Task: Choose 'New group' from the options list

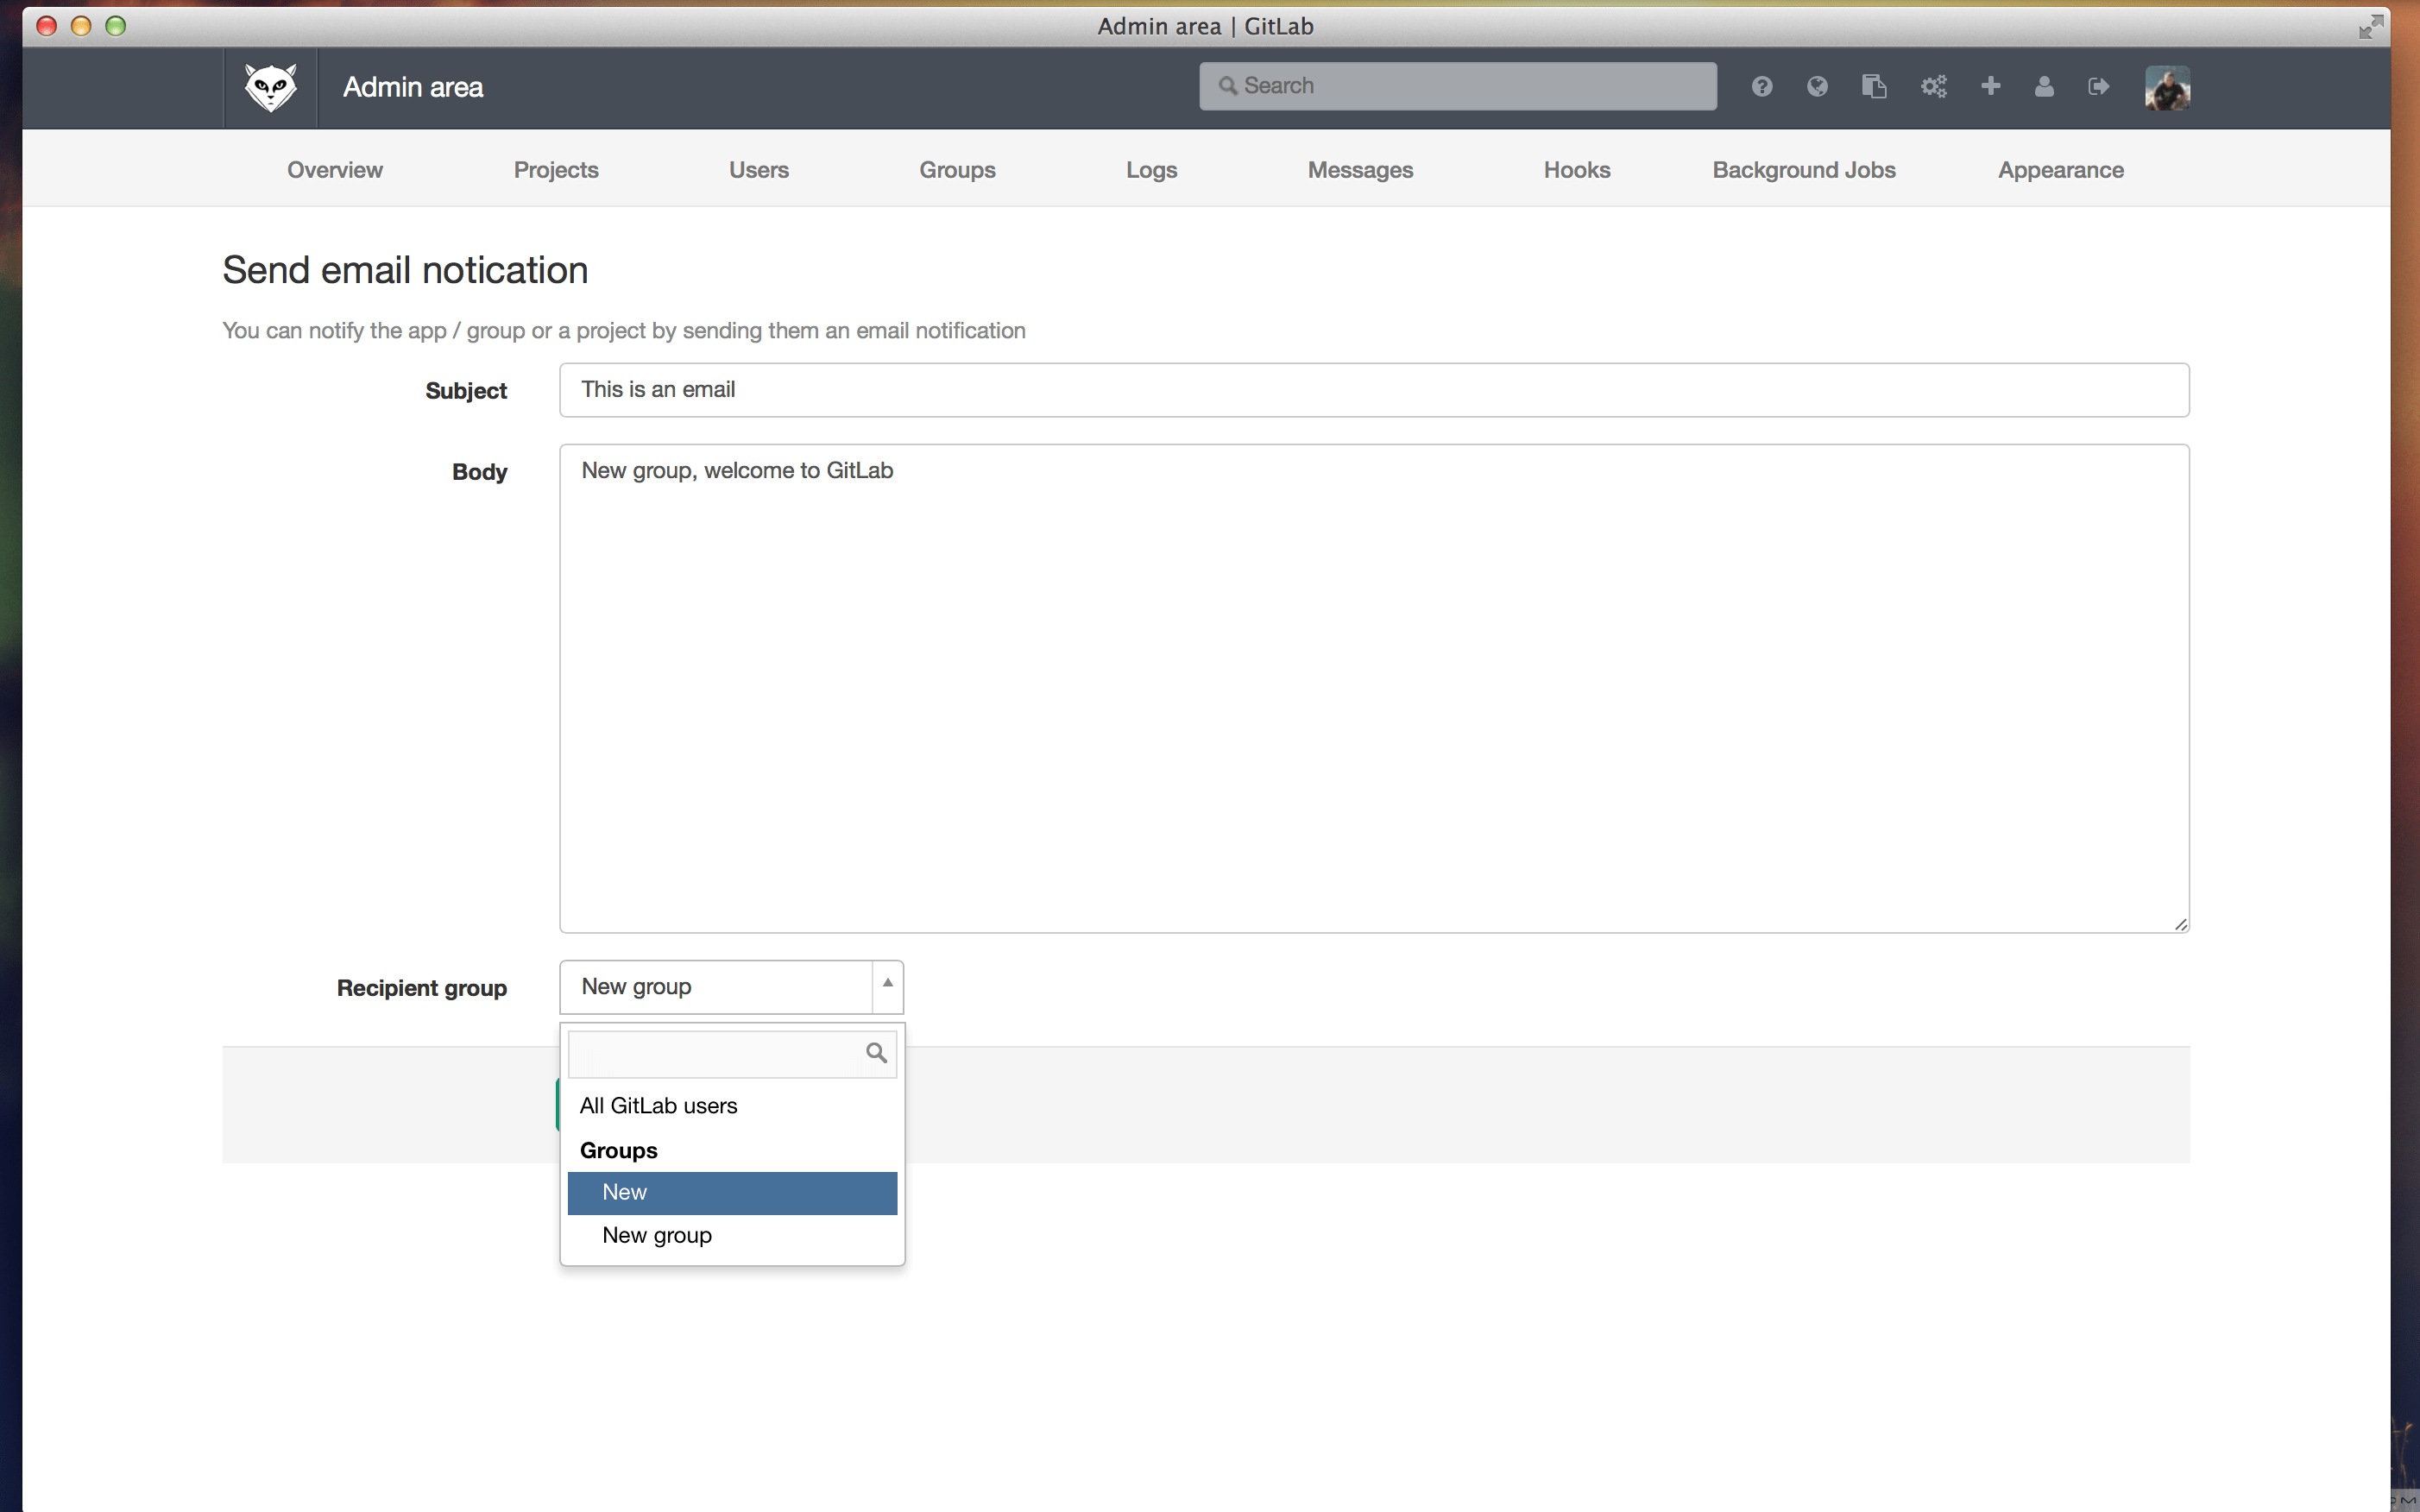Action: click(x=657, y=1235)
